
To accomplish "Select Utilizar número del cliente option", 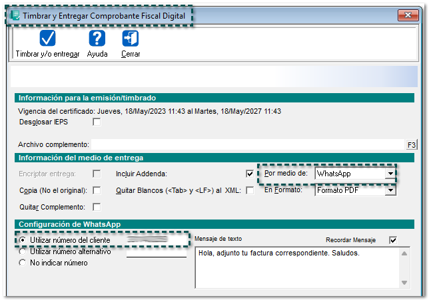I will point(23,239).
